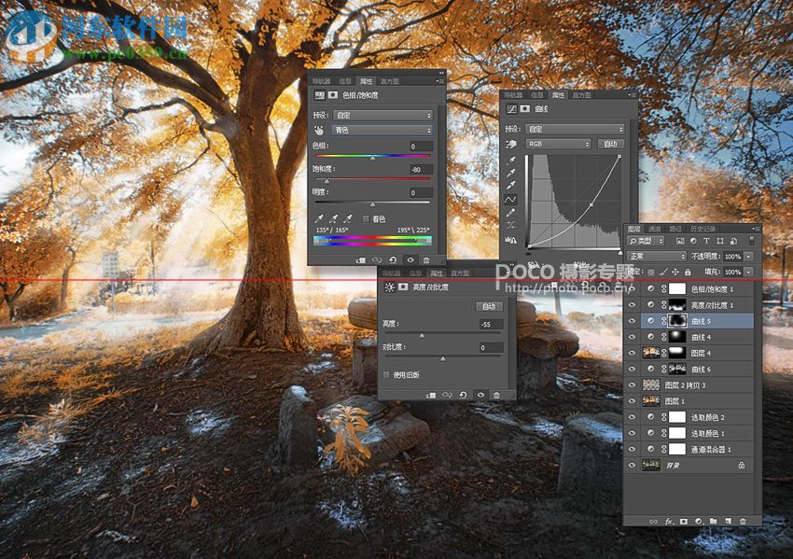
Task: Click the 自动 auto button in Brightness/Contrast
Action: (x=489, y=306)
